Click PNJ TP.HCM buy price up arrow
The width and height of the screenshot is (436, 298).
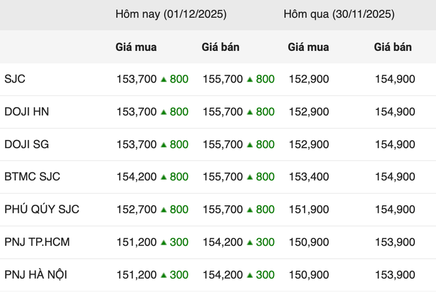(x=164, y=243)
